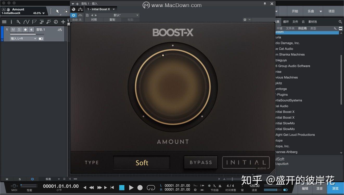Show automation with the curve icon

coord(26,22)
